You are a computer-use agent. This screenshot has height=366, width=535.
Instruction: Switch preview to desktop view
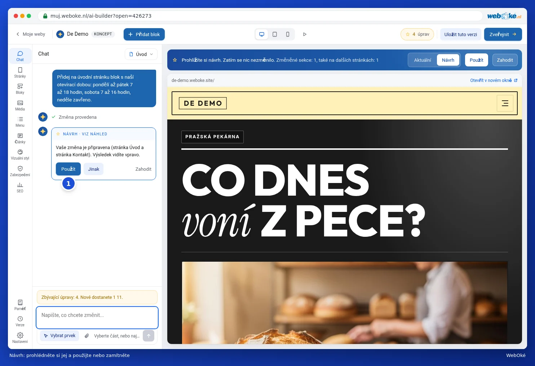point(262,34)
